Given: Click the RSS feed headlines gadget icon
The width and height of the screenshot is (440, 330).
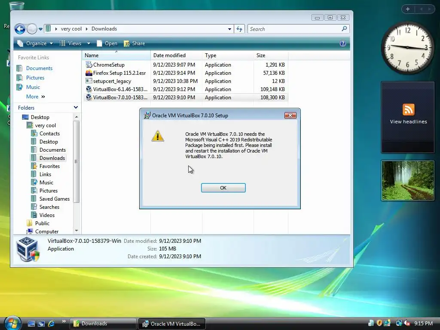Looking at the screenshot, I should coord(408,110).
